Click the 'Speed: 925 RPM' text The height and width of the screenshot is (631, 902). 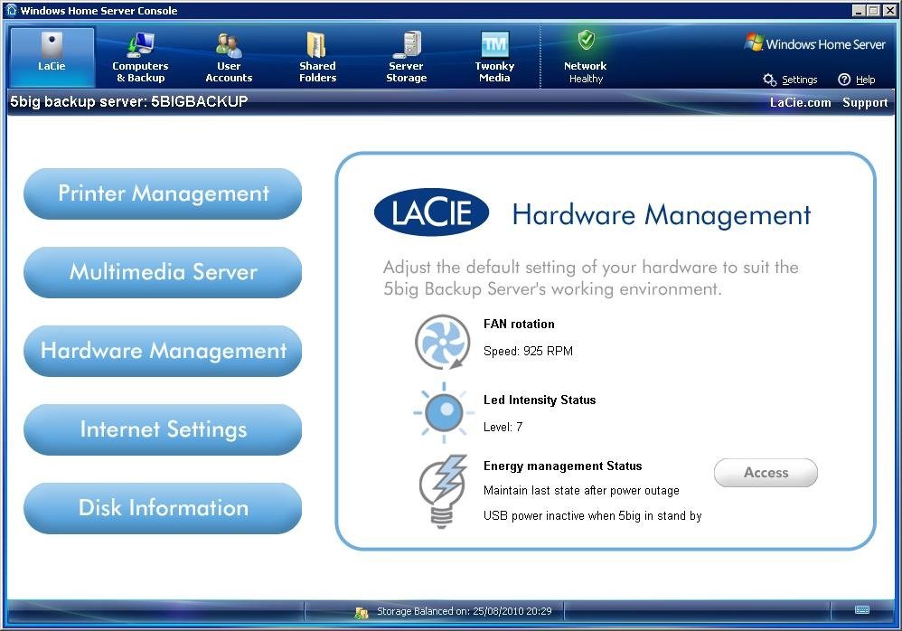click(528, 351)
